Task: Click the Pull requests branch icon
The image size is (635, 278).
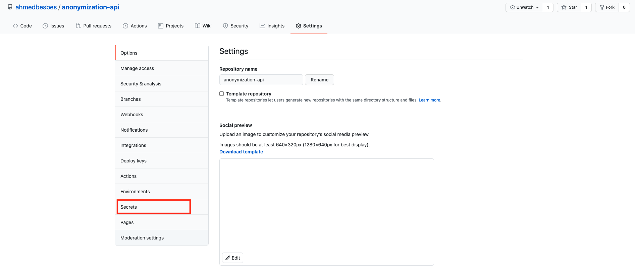Action: click(78, 26)
